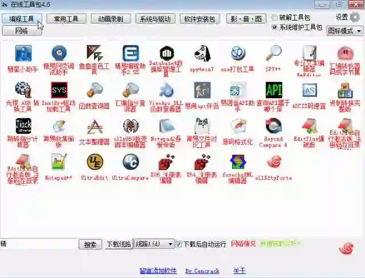
Task: Open 鱼鱼抓色工具 color picker icon
Action: [94, 53]
